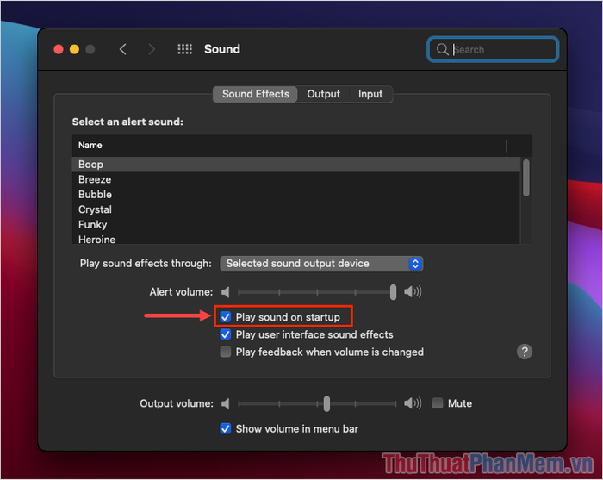Enable Play feedback when volume is changed
The image size is (603, 480).
pos(226,352)
